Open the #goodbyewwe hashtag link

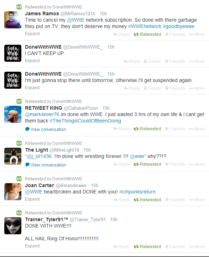click(x=178, y=26)
